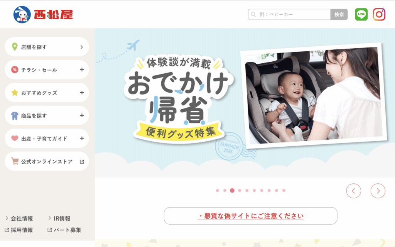Open the 店舗を探す menu item
395x247 pixels.
click(47, 47)
